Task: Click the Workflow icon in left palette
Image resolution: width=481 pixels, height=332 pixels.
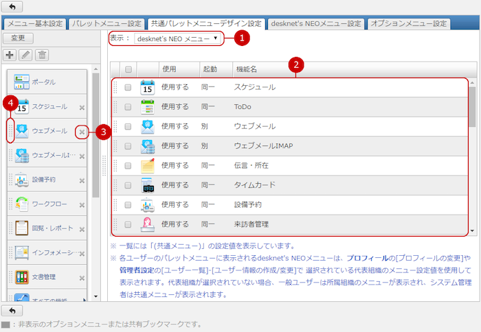Action: [x=22, y=204]
